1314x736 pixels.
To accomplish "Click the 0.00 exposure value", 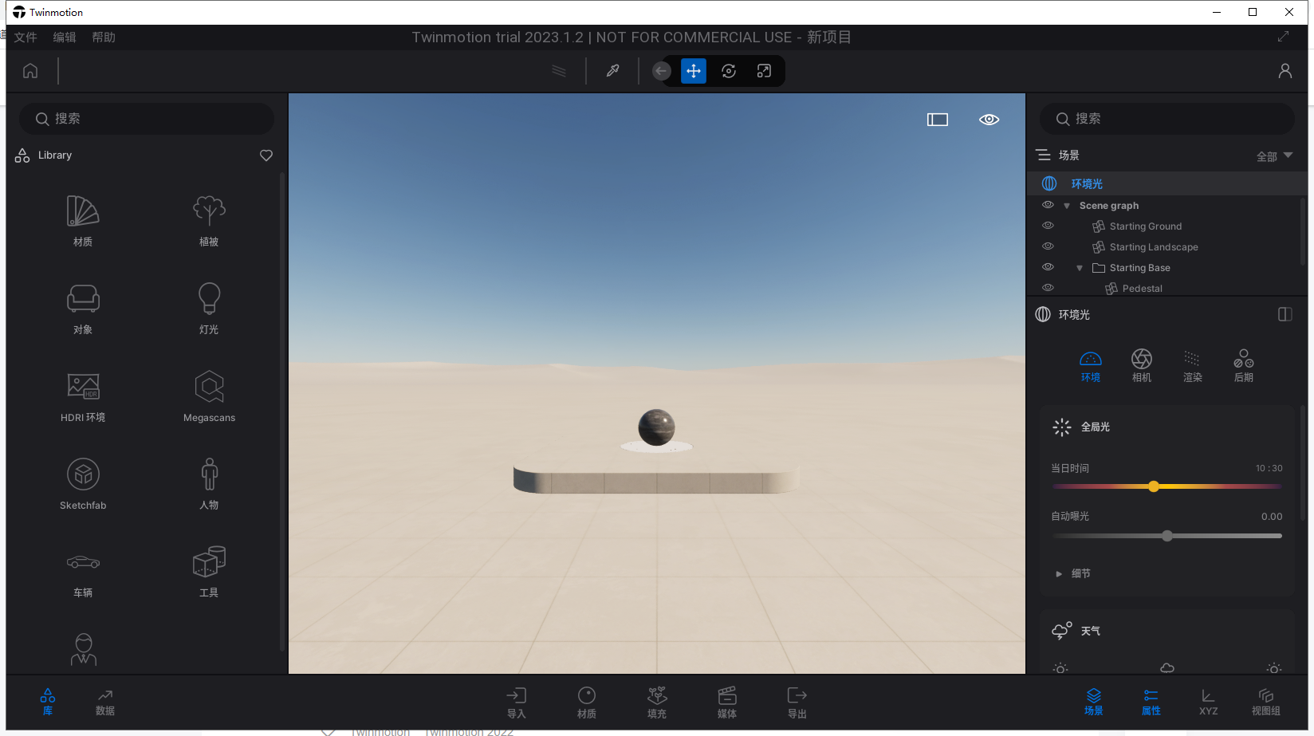I will coord(1272,516).
